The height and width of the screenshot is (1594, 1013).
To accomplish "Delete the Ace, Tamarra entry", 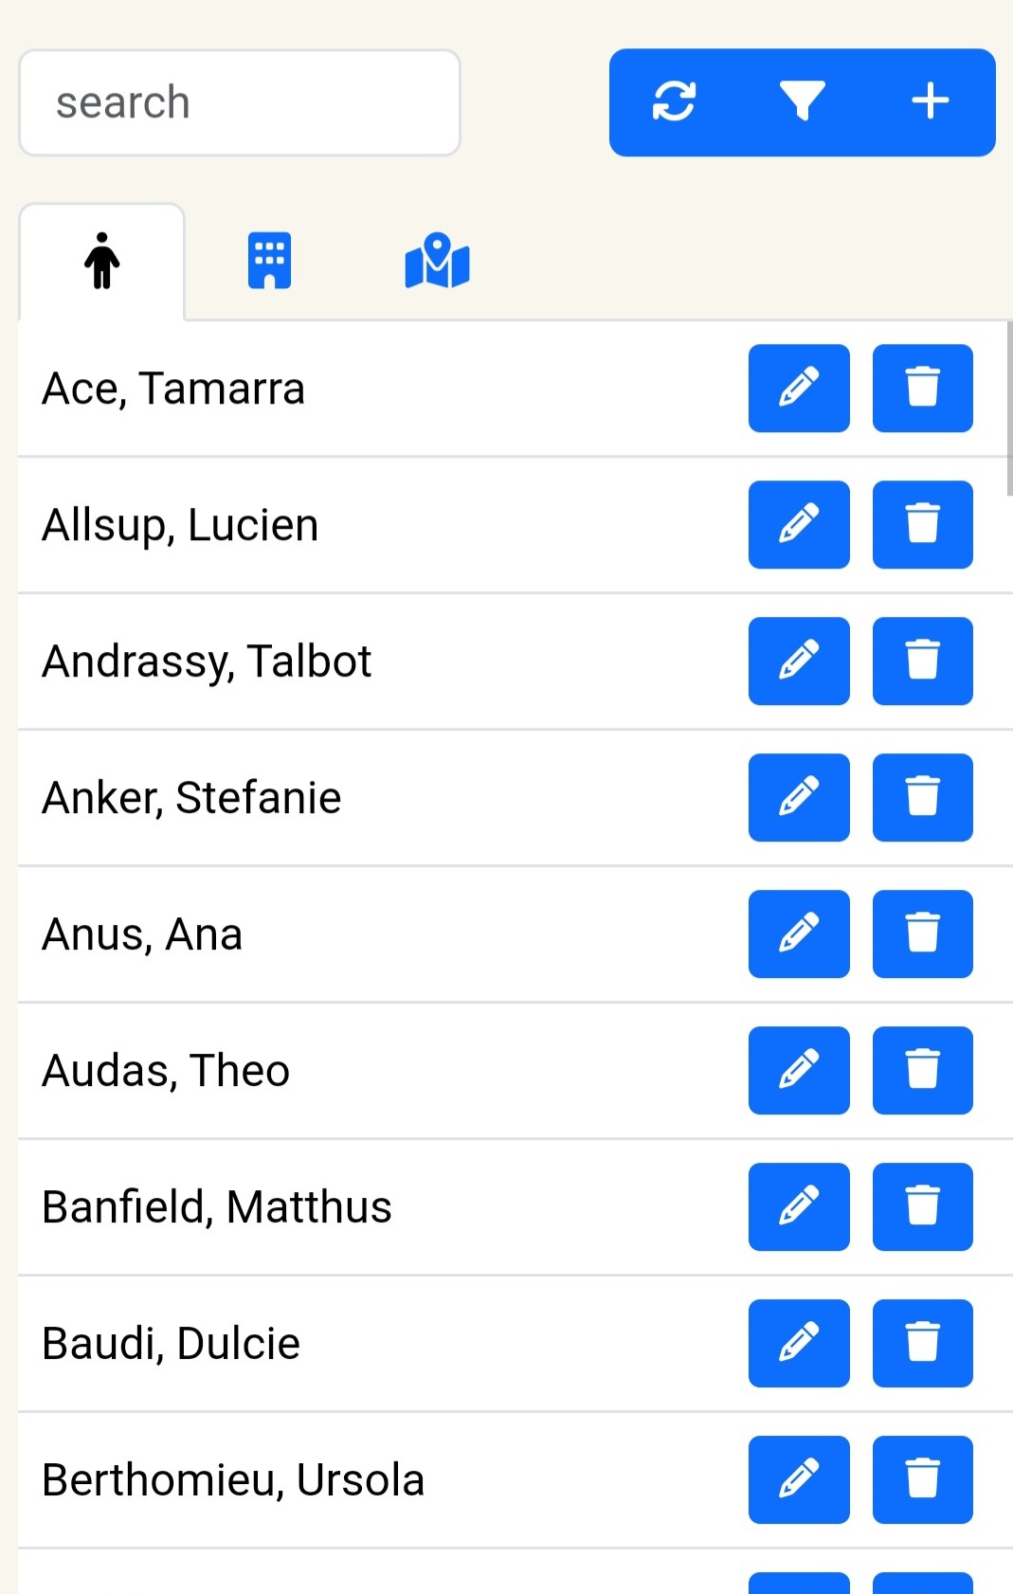I will coord(922,389).
